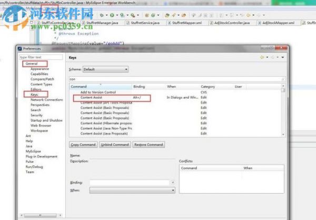Select Keys in the General preferences tree
This screenshot has width=316, height=220.
coord(34,95)
